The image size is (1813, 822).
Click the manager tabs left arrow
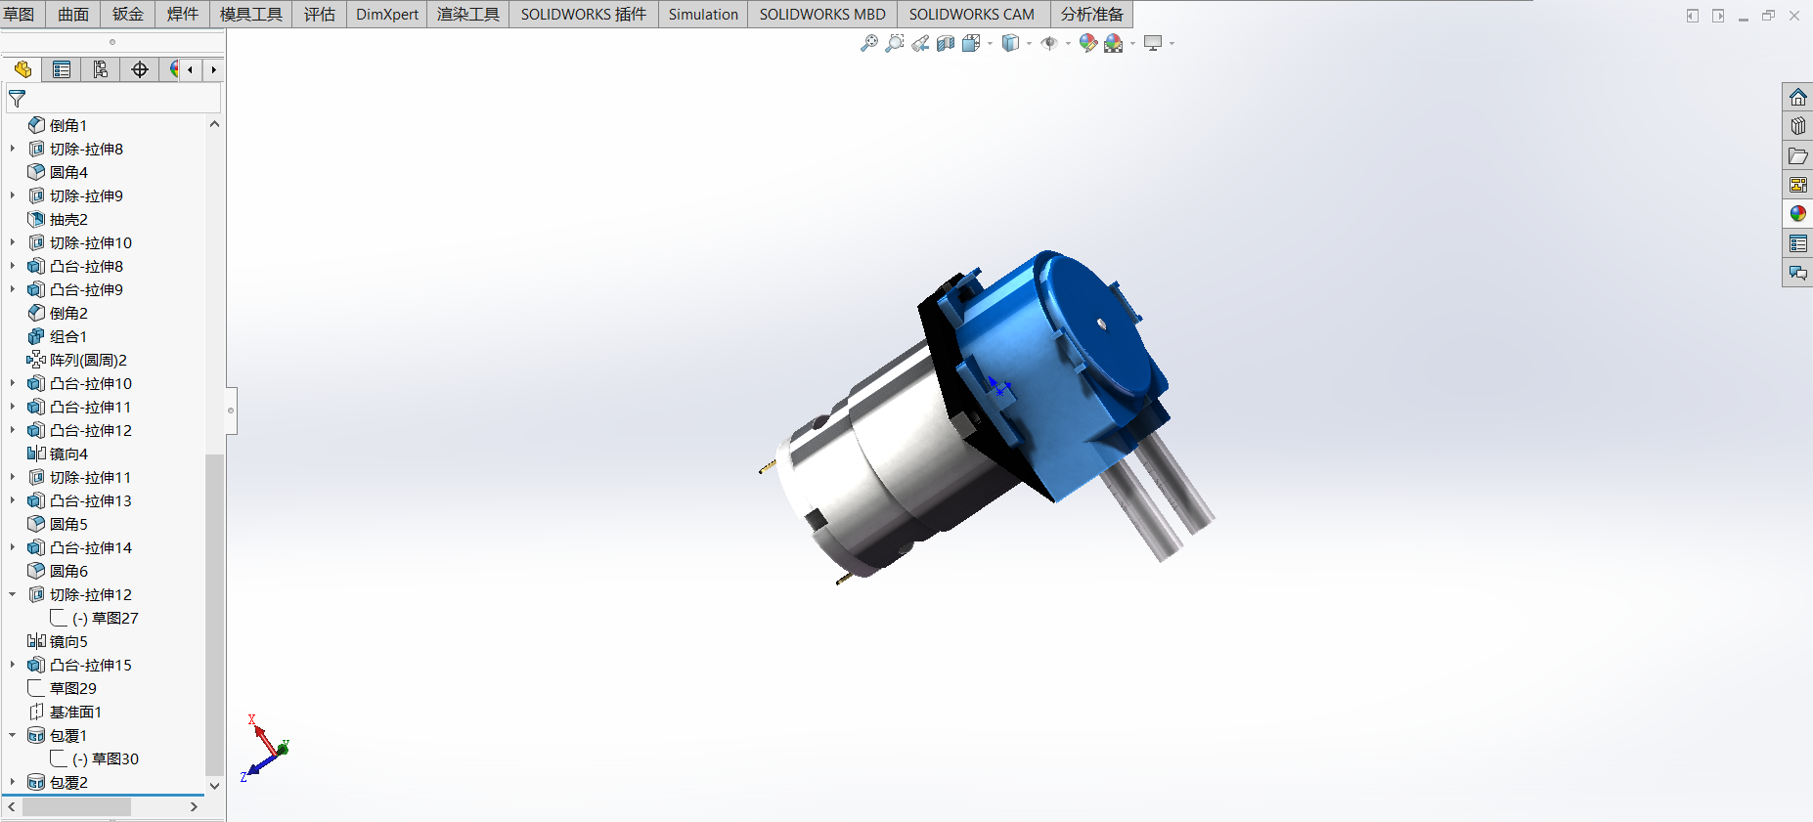(191, 69)
